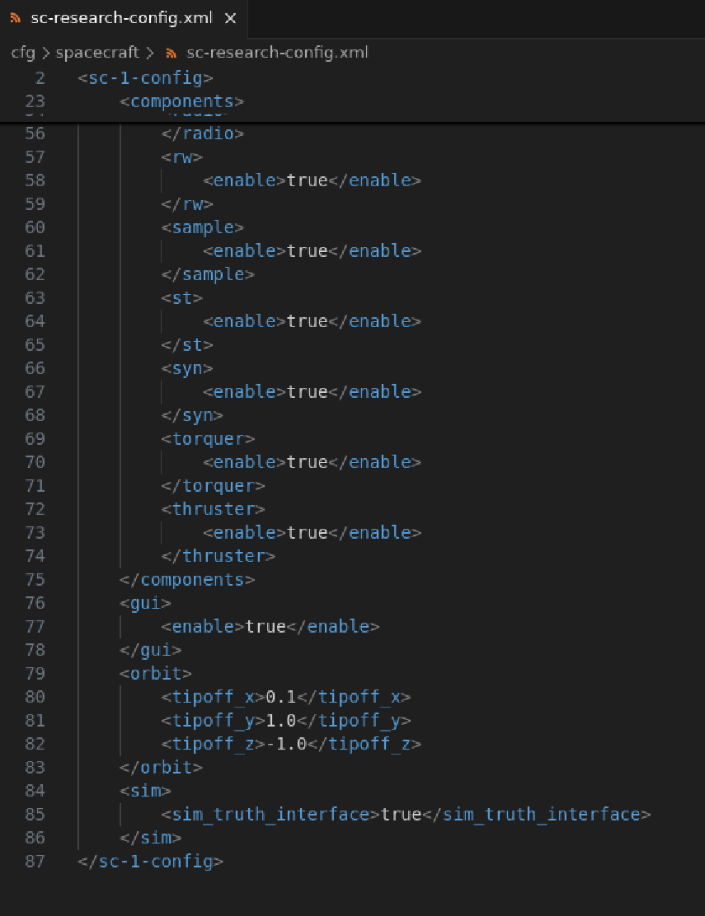Select the sc-research-config.xml editor tab
This screenshot has width=705, height=916.
124,19
